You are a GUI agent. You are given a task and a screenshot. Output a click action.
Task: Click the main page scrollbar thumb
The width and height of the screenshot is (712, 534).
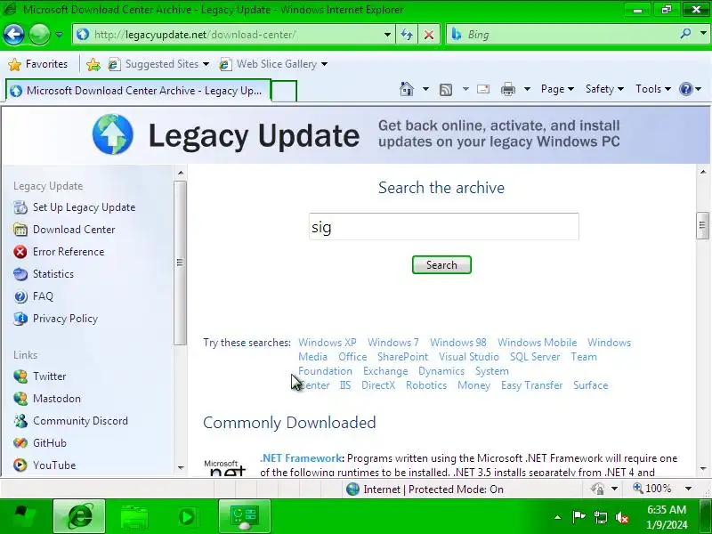pyautogui.click(x=702, y=225)
